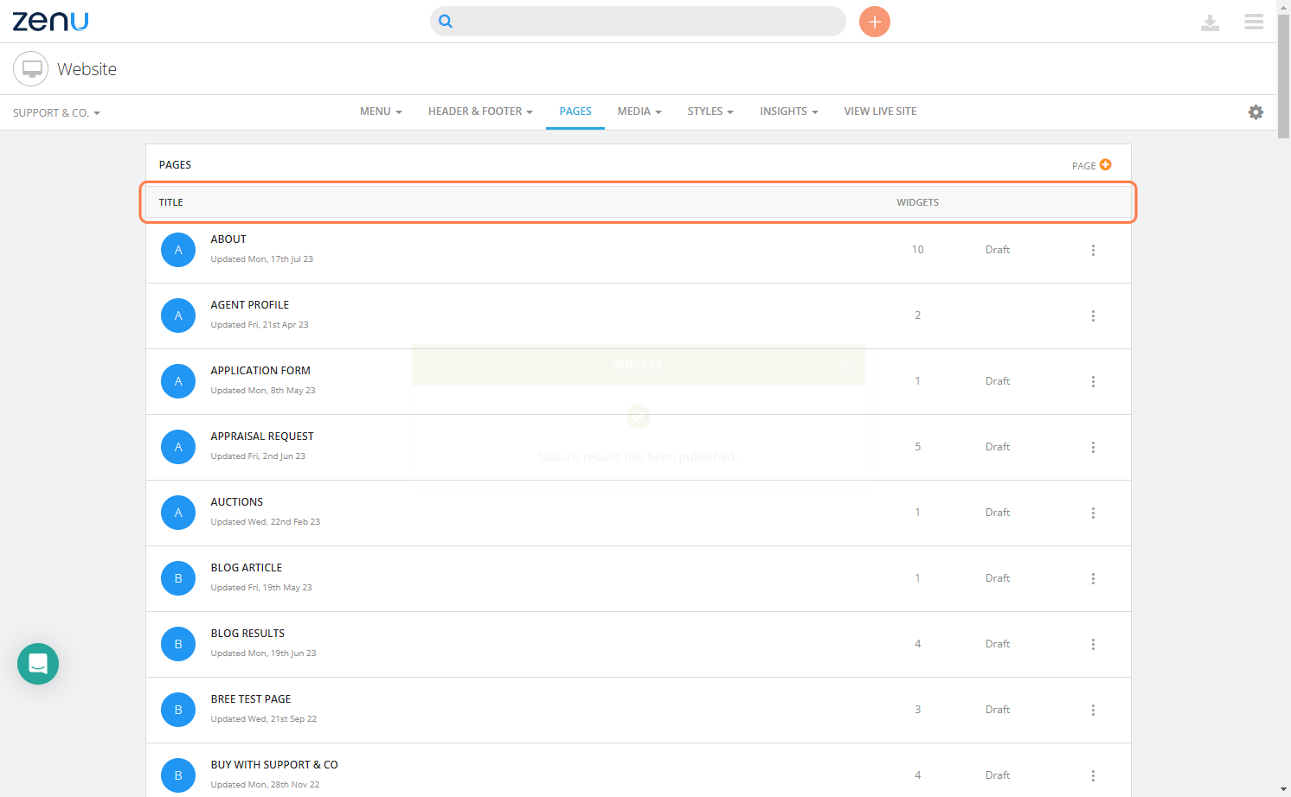
Task: Click the Auctions page avatar circle
Action: (178, 513)
